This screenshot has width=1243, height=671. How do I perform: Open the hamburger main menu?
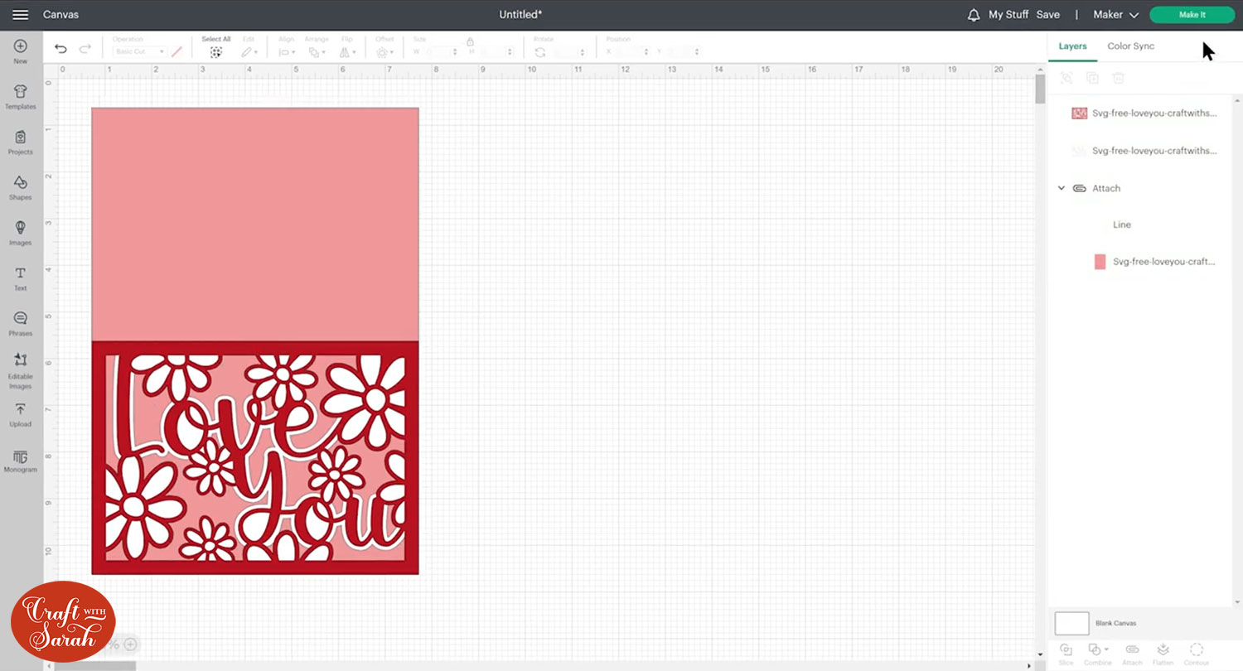21,15
